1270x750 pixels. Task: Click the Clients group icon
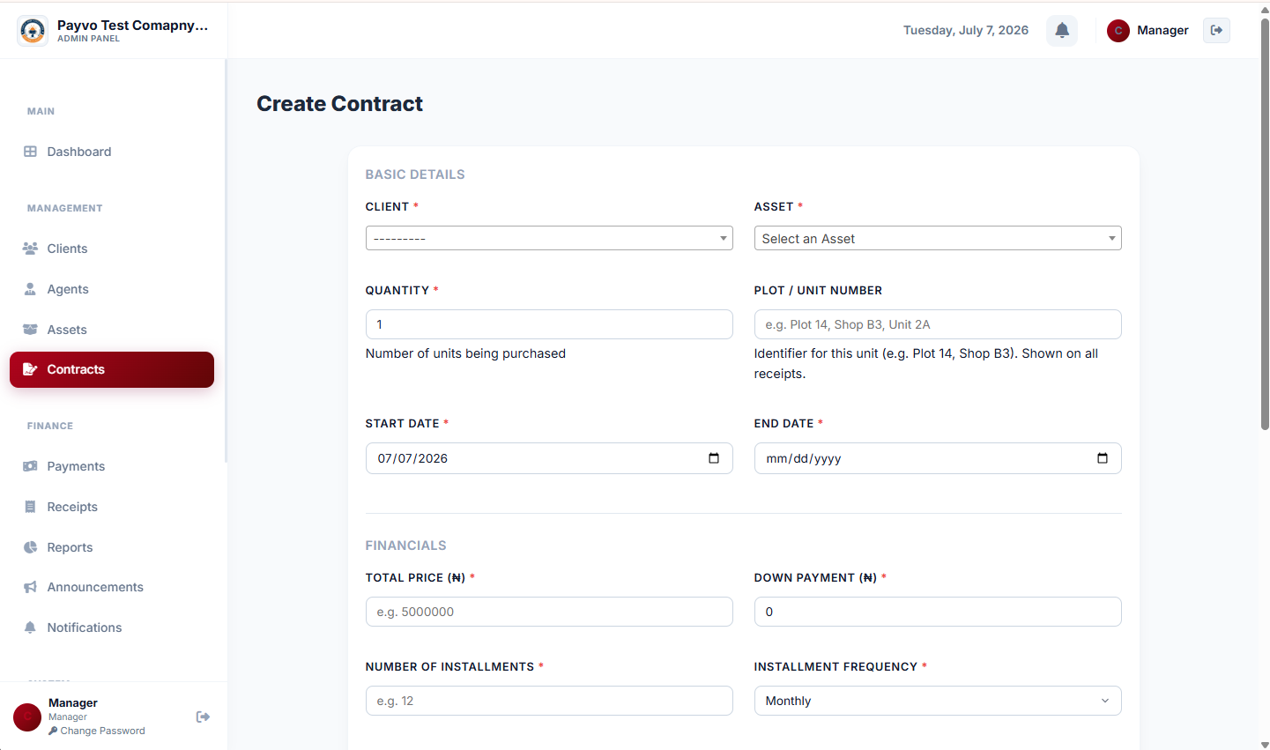tap(30, 249)
